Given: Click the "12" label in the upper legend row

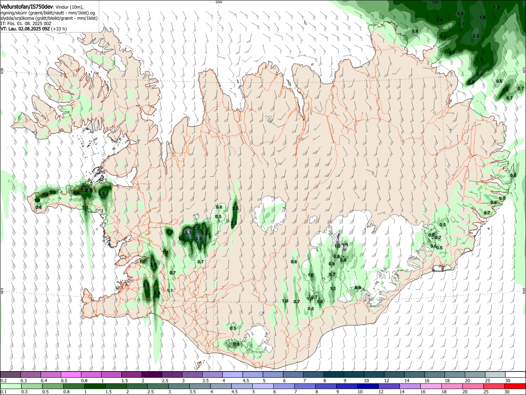Looking at the screenshot, I should coord(386,381).
